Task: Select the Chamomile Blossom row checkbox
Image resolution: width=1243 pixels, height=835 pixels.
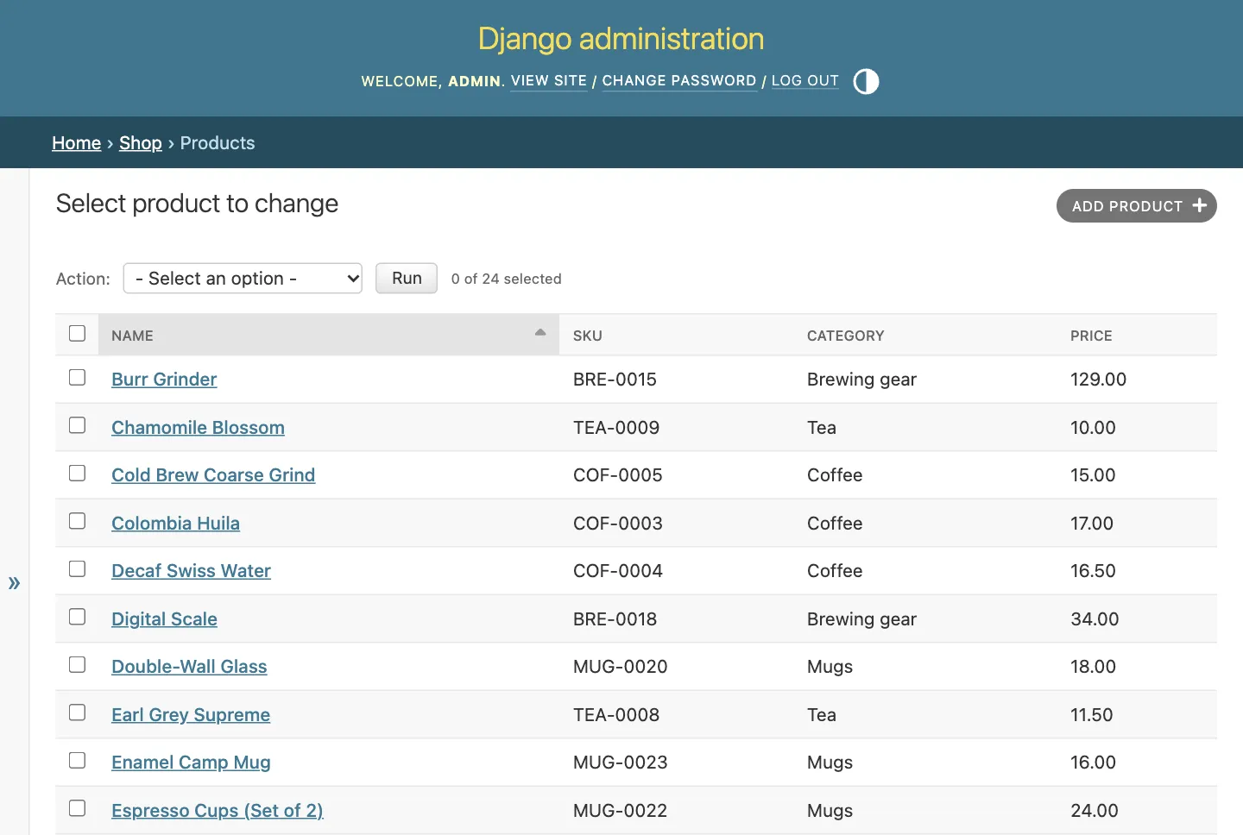Action: [78, 425]
